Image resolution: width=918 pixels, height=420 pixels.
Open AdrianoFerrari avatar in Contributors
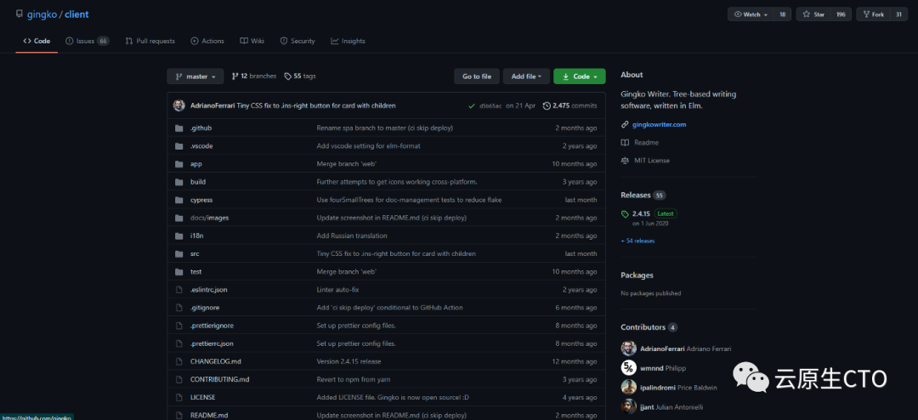click(x=629, y=349)
